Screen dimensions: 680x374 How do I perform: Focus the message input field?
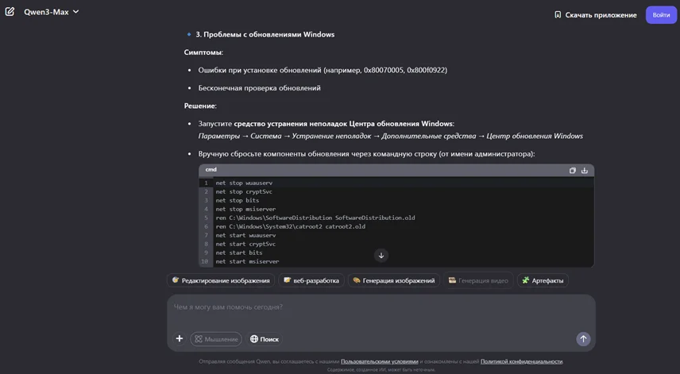(x=373, y=307)
